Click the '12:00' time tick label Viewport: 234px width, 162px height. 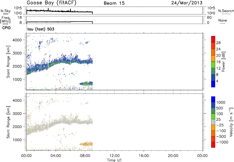(x=114, y=156)
